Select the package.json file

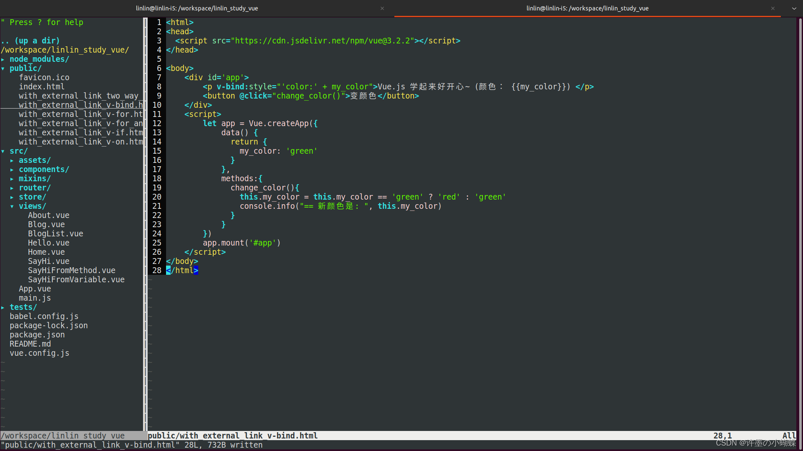click(x=37, y=335)
